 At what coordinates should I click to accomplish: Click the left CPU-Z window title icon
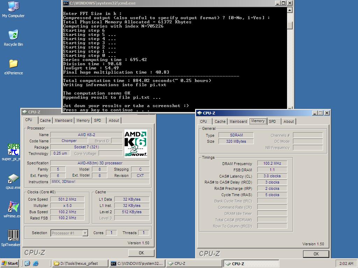pyautogui.click(x=25, y=112)
